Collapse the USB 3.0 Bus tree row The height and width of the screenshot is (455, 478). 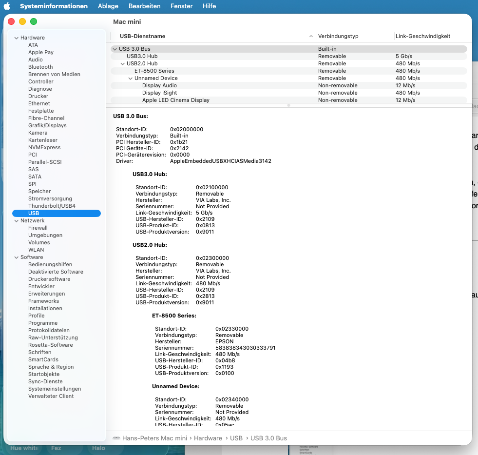tap(115, 49)
